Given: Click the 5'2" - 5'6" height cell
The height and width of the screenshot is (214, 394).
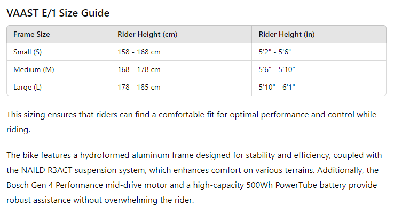Looking at the screenshot, I should pyautogui.click(x=275, y=52).
